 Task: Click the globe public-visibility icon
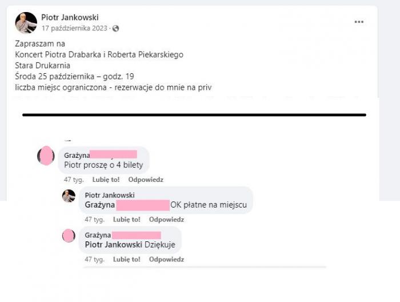point(115,29)
